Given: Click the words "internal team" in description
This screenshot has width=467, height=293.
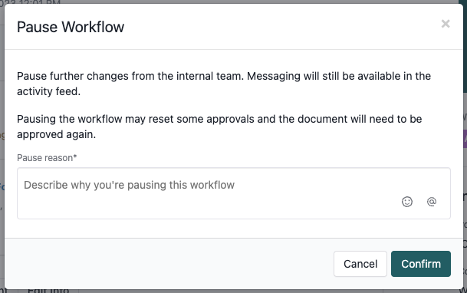Looking at the screenshot, I should [209, 76].
